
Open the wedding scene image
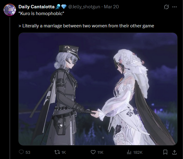(x=98, y=89)
